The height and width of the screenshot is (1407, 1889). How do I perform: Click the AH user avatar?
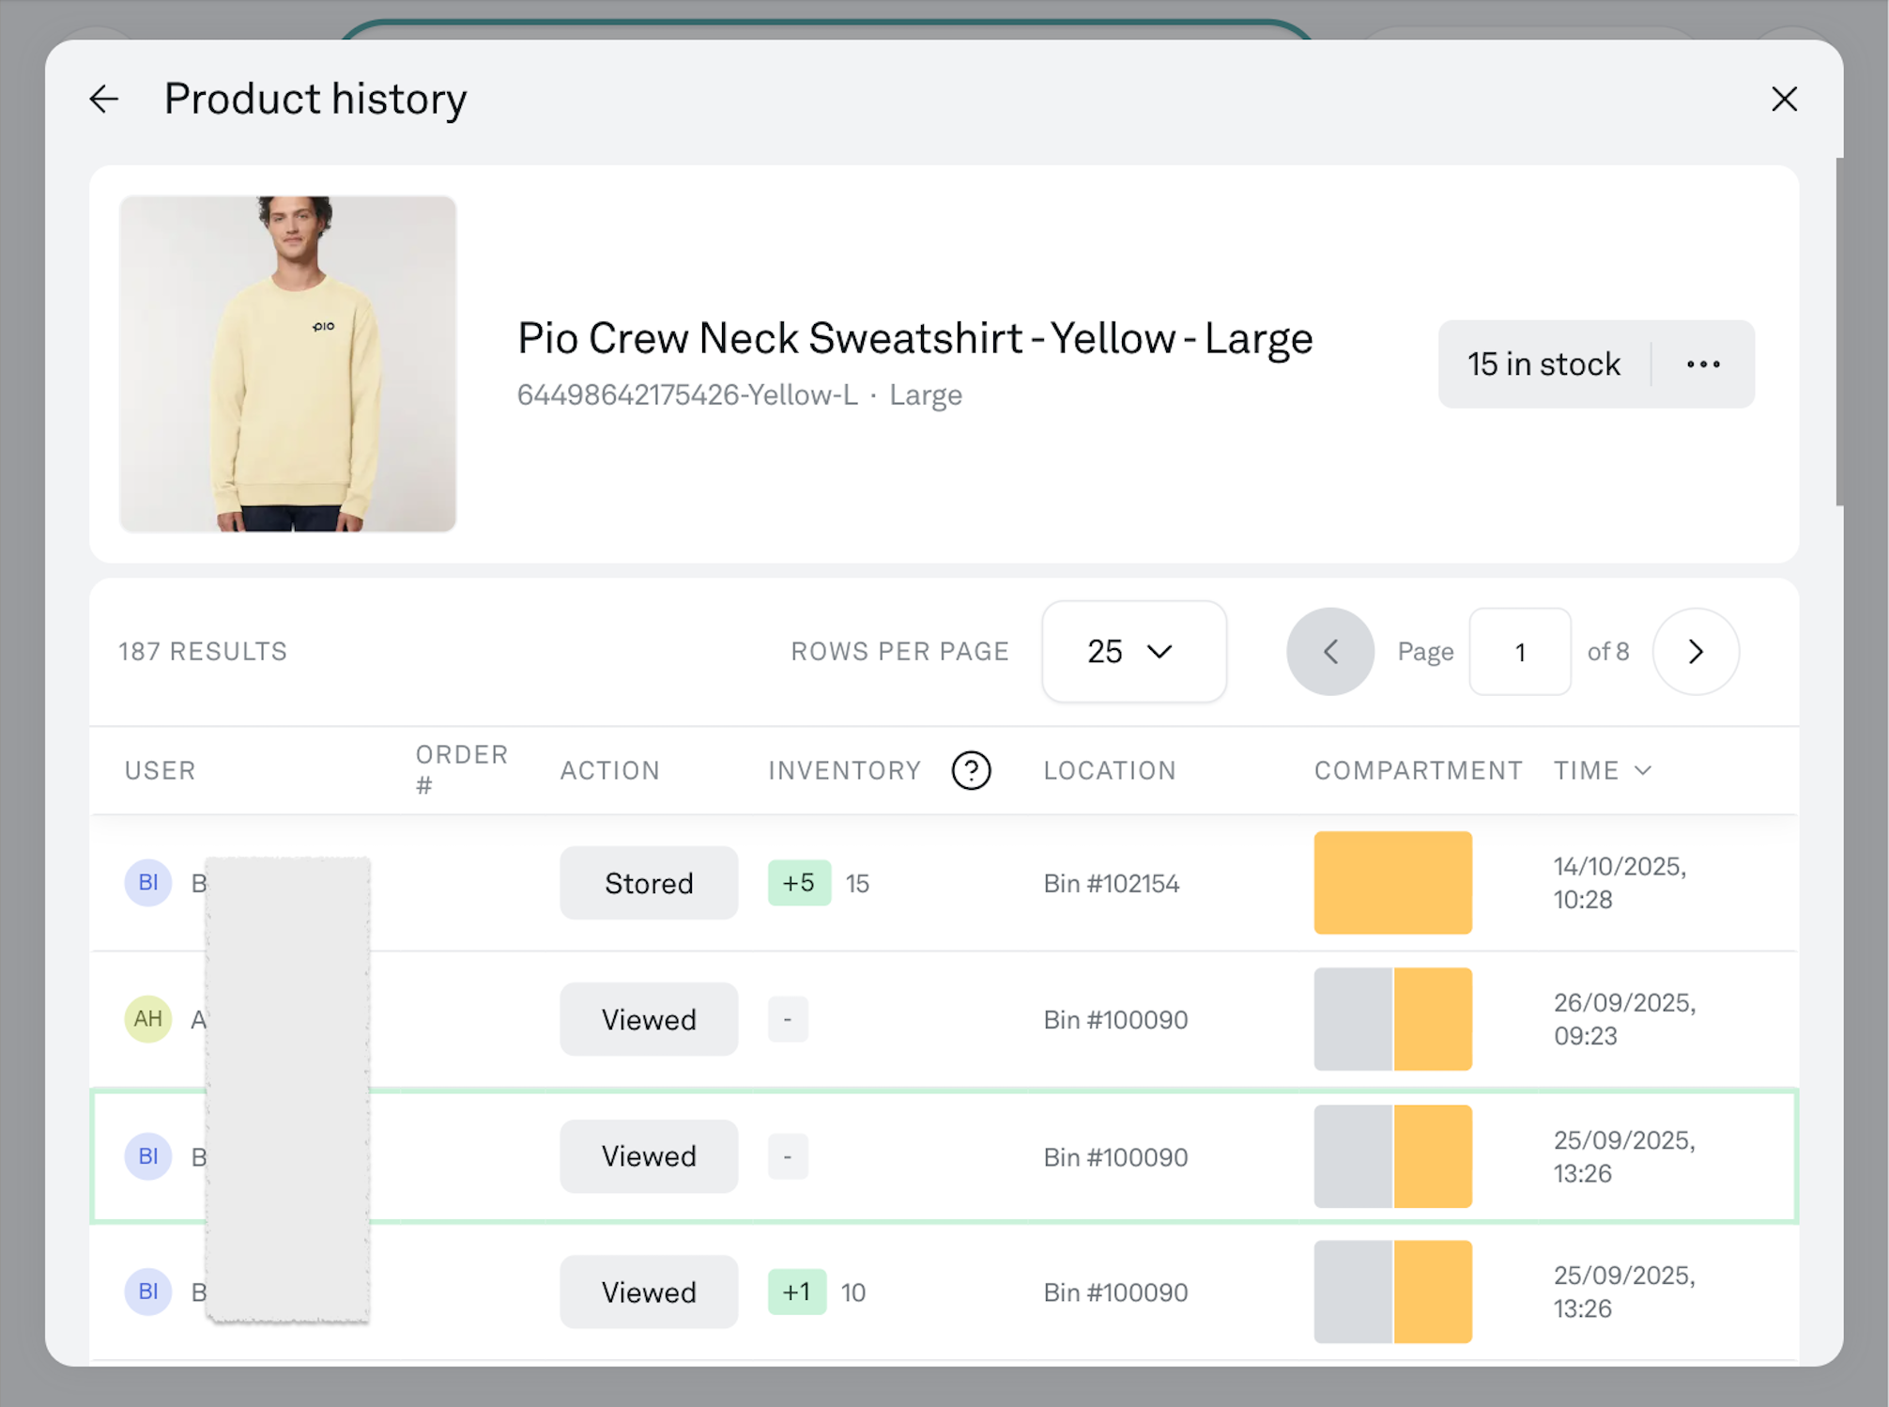pos(148,1019)
